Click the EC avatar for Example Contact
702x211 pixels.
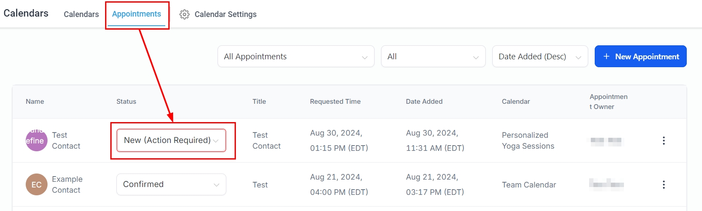[x=37, y=184]
